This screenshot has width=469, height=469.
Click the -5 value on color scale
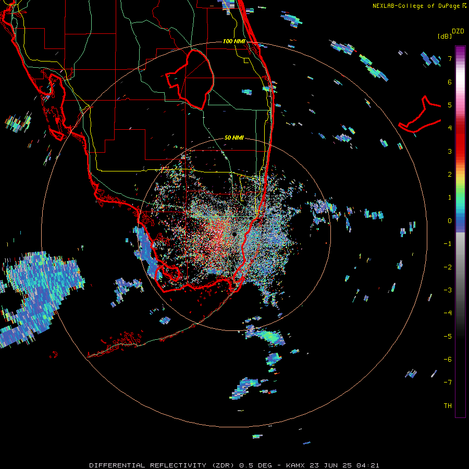[448, 337]
